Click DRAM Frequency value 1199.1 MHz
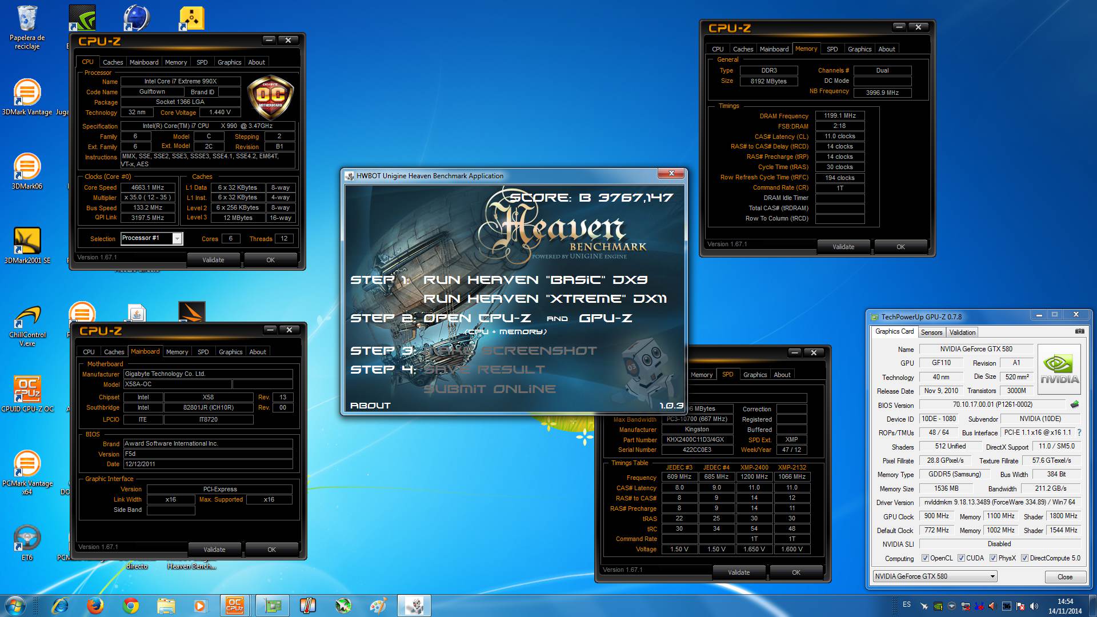Screen dimensions: 1097x617 coord(839,115)
